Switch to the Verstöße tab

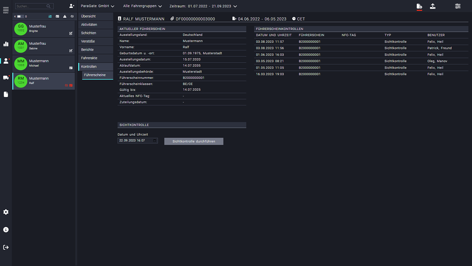pyautogui.click(x=88, y=41)
